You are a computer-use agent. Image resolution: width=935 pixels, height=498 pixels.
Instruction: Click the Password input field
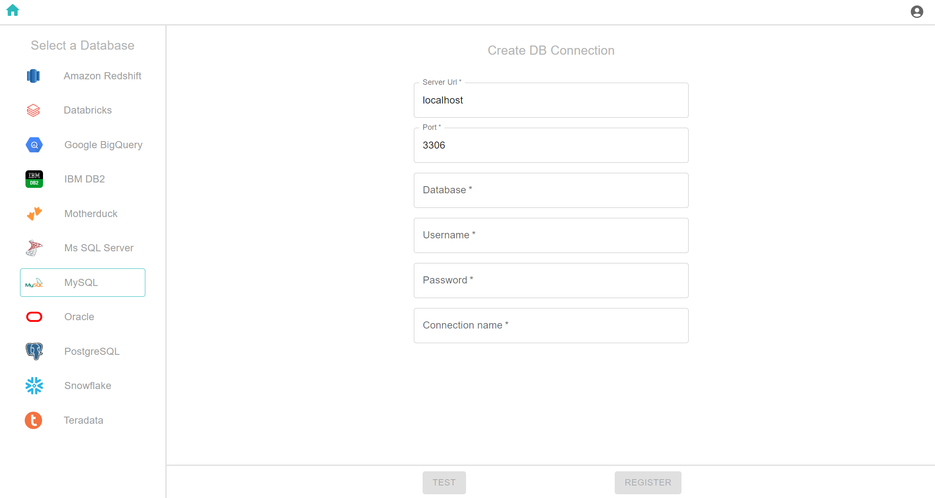(x=551, y=280)
